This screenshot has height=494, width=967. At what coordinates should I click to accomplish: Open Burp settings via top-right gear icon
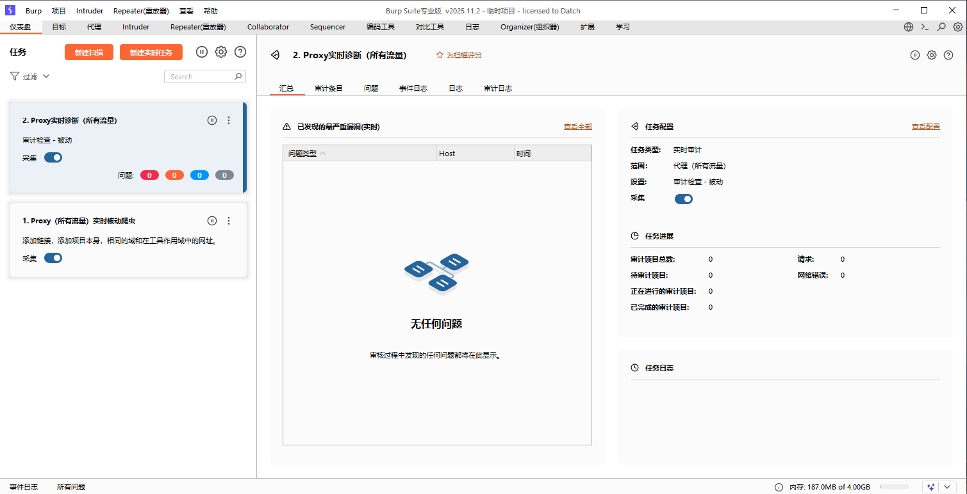[x=957, y=27]
